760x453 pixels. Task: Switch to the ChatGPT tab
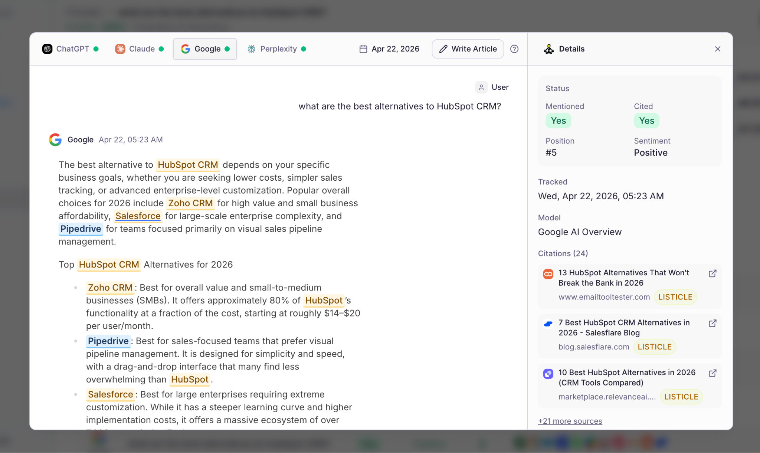point(70,49)
